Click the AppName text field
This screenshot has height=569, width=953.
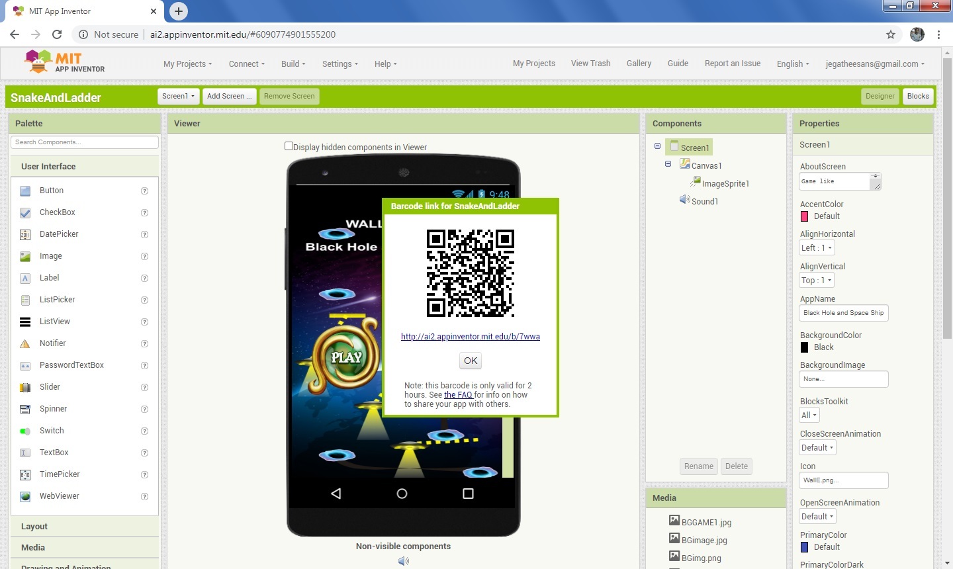844,313
